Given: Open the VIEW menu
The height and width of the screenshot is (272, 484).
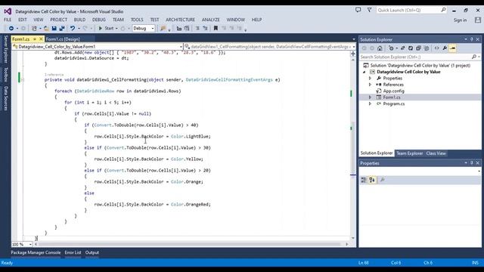Looking at the screenshot, I should click(39, 20).
